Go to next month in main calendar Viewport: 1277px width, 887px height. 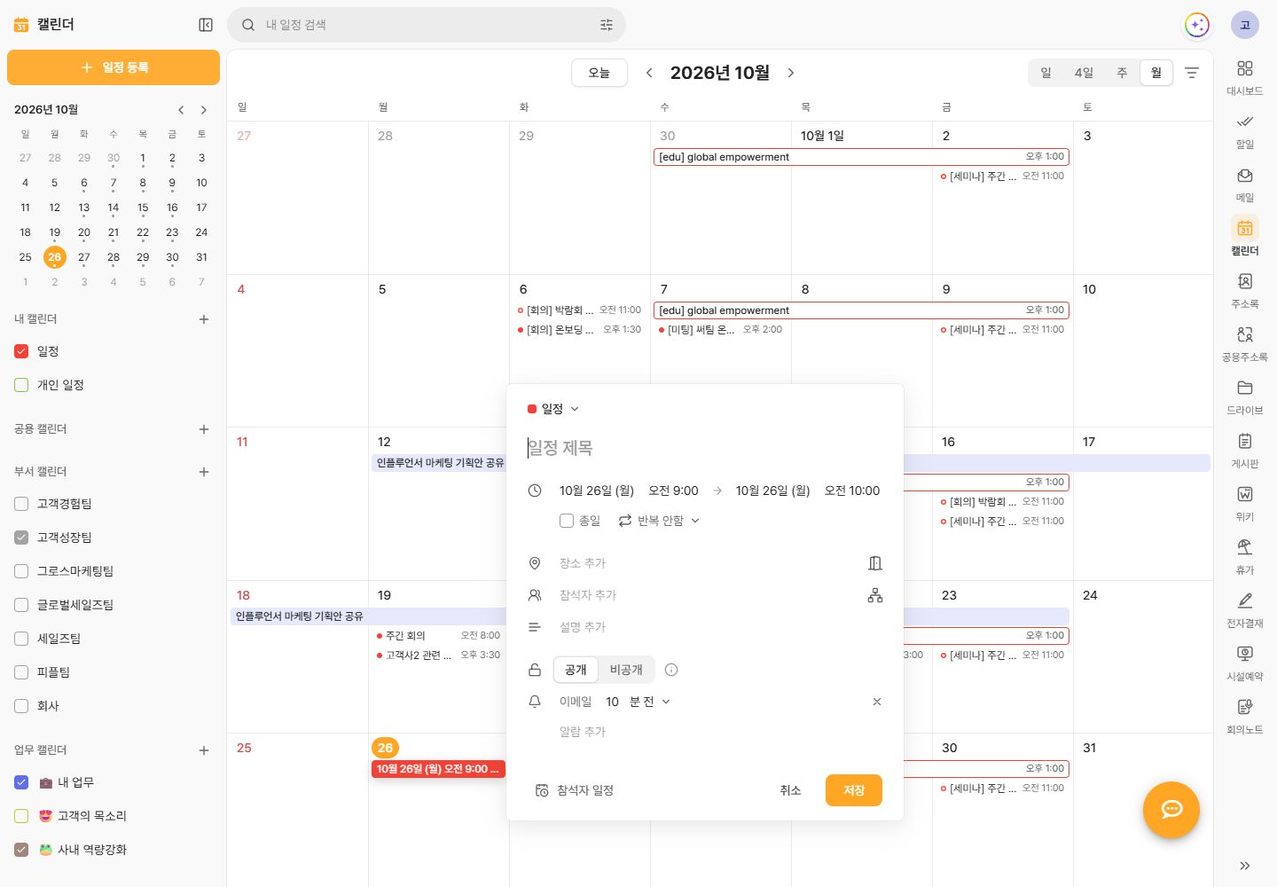pos(791,73)
